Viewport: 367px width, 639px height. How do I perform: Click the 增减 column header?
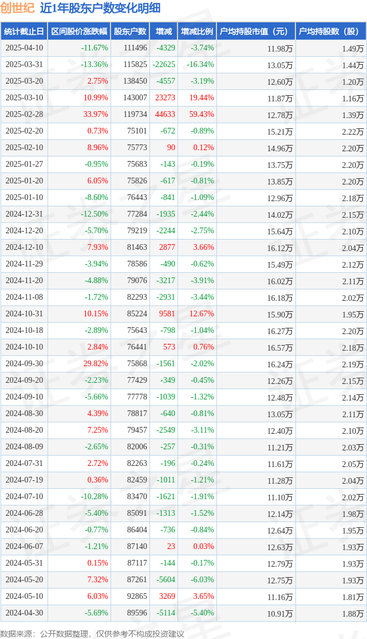[164, 32]
